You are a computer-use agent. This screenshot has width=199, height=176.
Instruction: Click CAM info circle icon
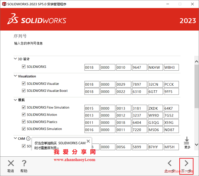point(28,138)
